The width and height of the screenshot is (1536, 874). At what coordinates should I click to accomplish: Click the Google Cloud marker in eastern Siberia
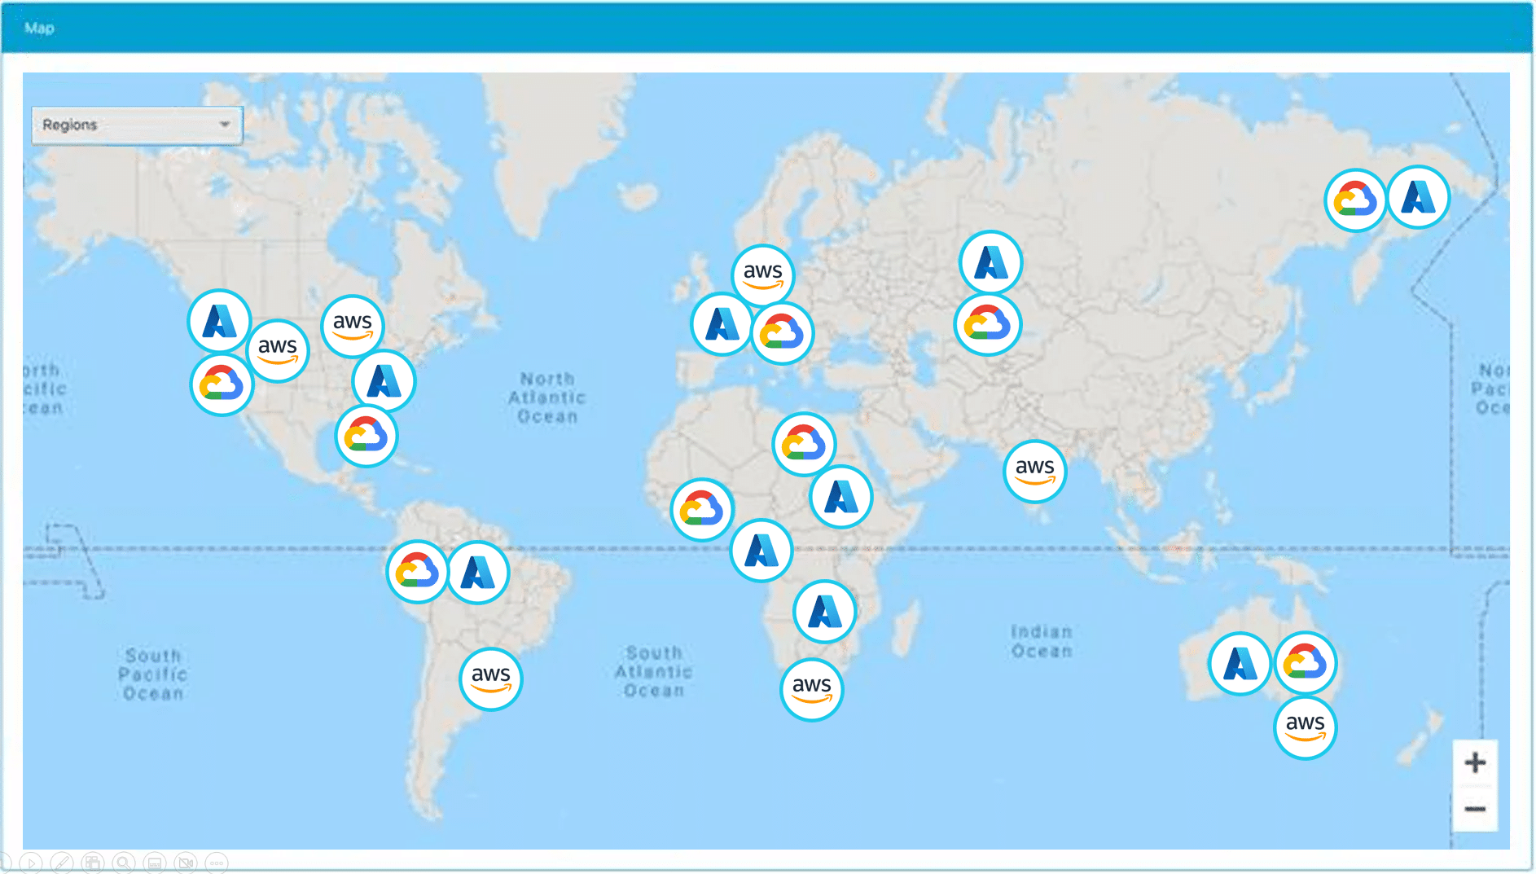[1356, 200]
